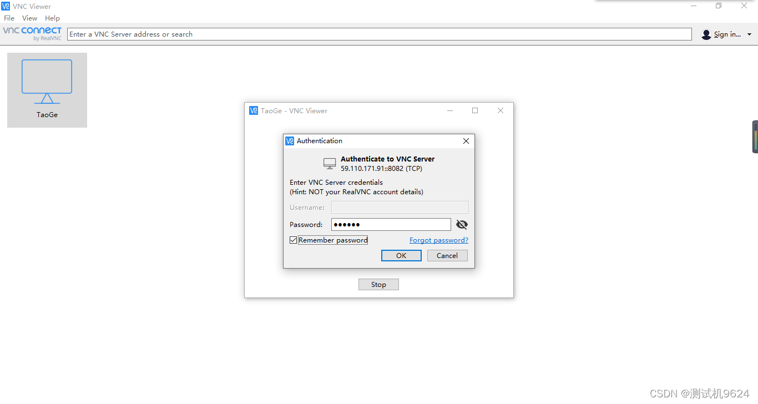This screenshot has width=758, height=404.
Task: Click the VNC Connect by RealVNC logo
Action: click(32, 34)
